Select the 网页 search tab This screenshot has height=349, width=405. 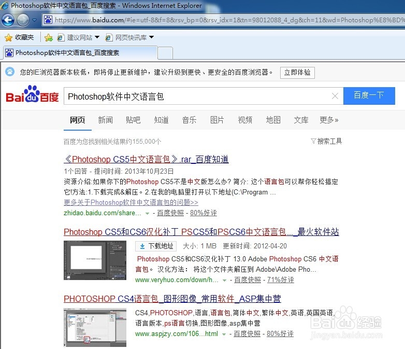point(78,120)
